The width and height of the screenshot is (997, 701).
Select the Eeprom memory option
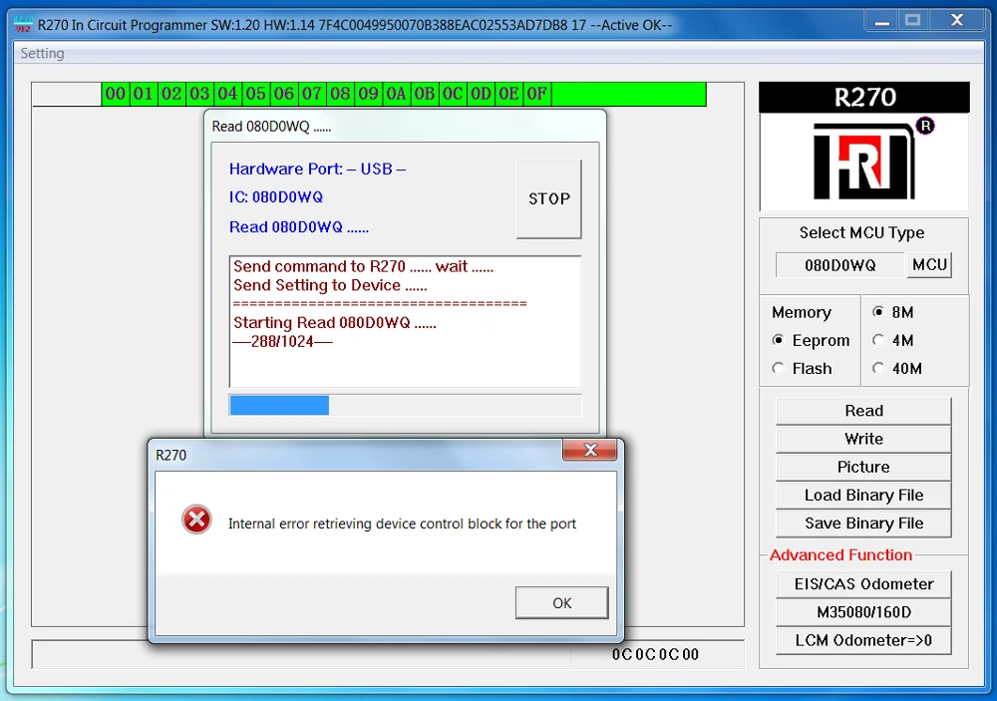point(811,340)
